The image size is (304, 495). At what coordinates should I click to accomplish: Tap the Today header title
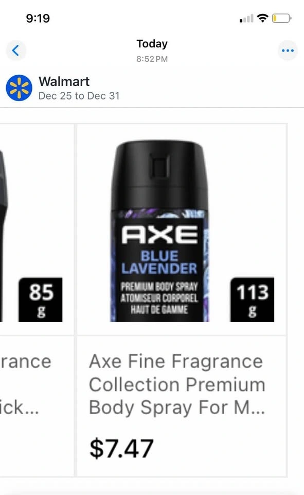(x=152, y=43)
